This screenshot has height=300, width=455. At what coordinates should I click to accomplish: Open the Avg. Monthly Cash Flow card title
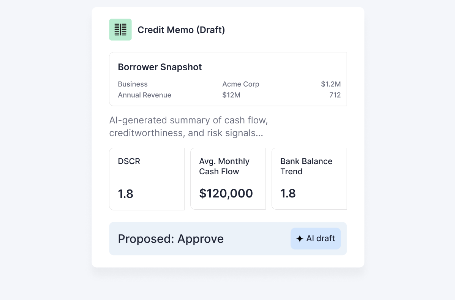224,166
